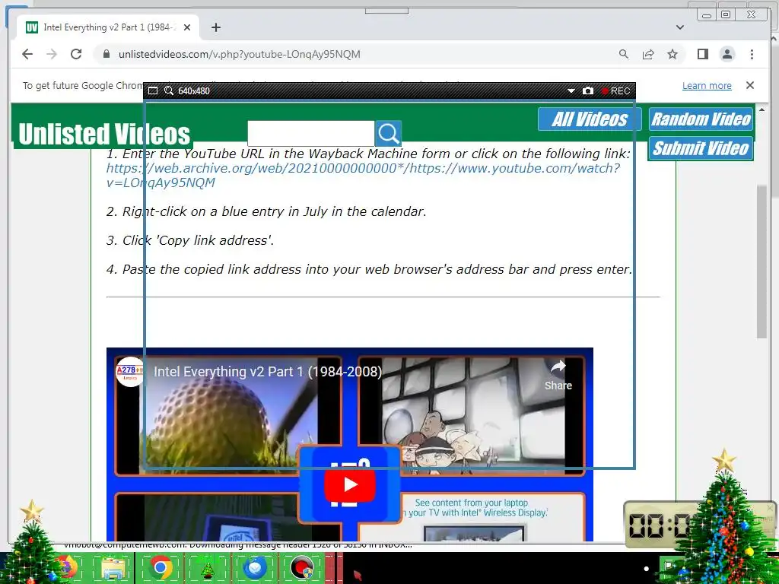This screenshot has width=779, height=584.
Task: Select the 640x480 recording size label
Action: tap(194, 91)
